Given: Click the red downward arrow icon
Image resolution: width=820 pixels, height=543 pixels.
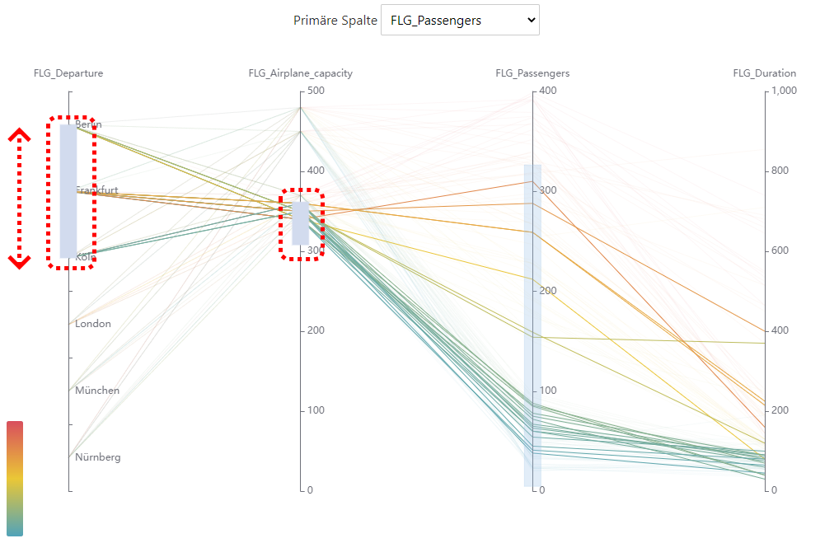Looking at the screenshot, I should point(20,260).
